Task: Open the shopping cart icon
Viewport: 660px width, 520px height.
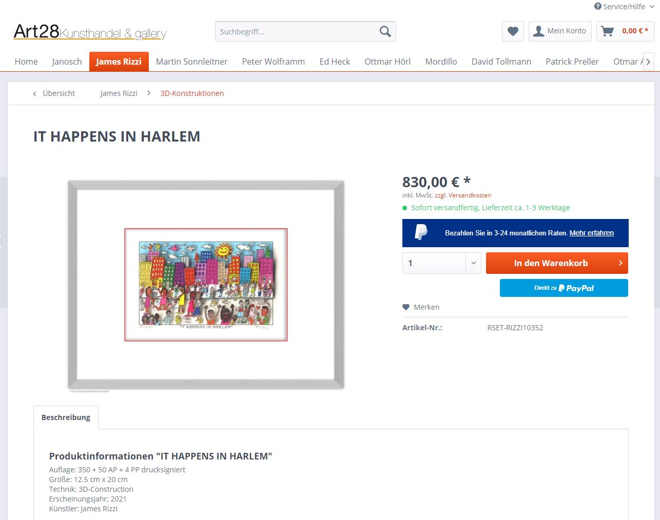Action: [x=608, y=31]
